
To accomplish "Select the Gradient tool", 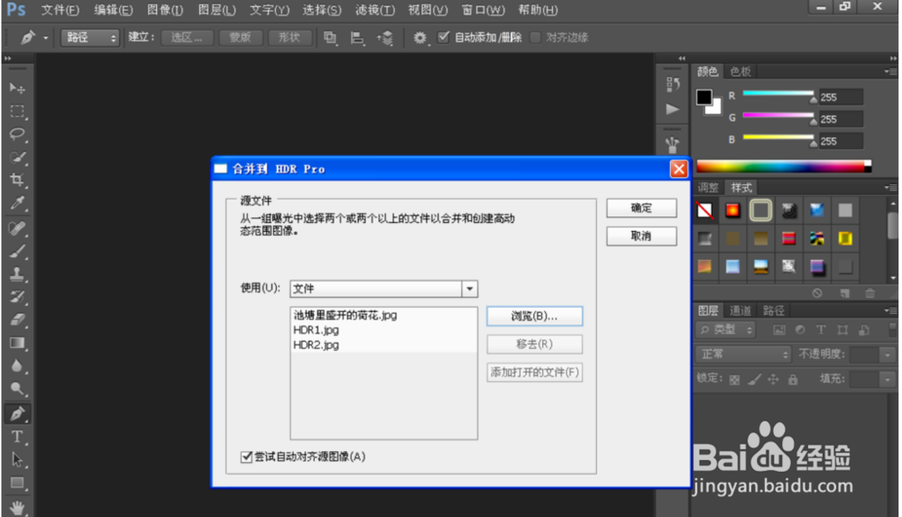I will click(17, 343).
